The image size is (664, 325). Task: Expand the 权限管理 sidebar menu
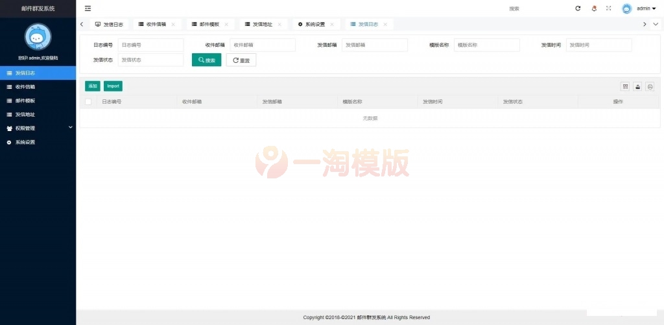pos(38,128)
